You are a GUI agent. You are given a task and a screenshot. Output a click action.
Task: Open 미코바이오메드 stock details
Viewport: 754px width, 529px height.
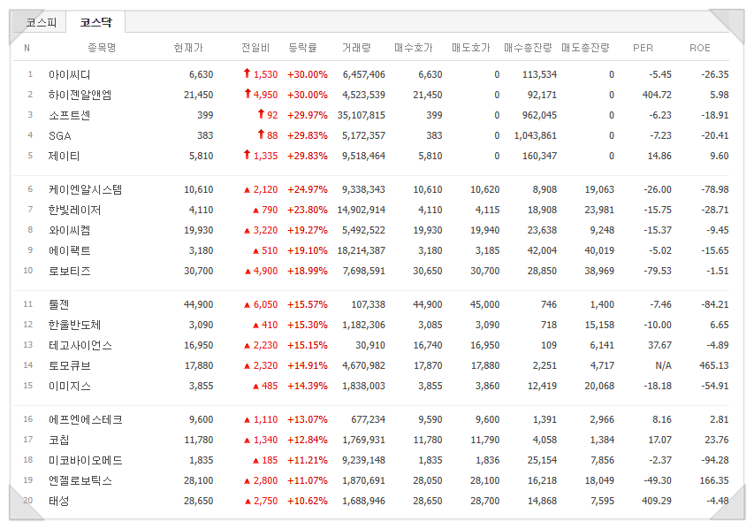click(85, 460)
